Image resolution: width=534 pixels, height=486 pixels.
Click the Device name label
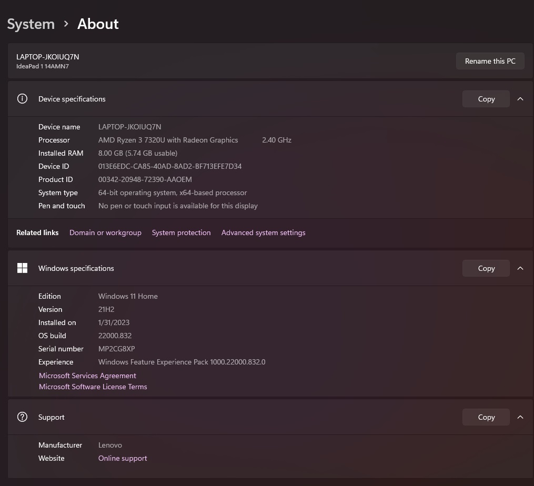[x=59, y=127]
